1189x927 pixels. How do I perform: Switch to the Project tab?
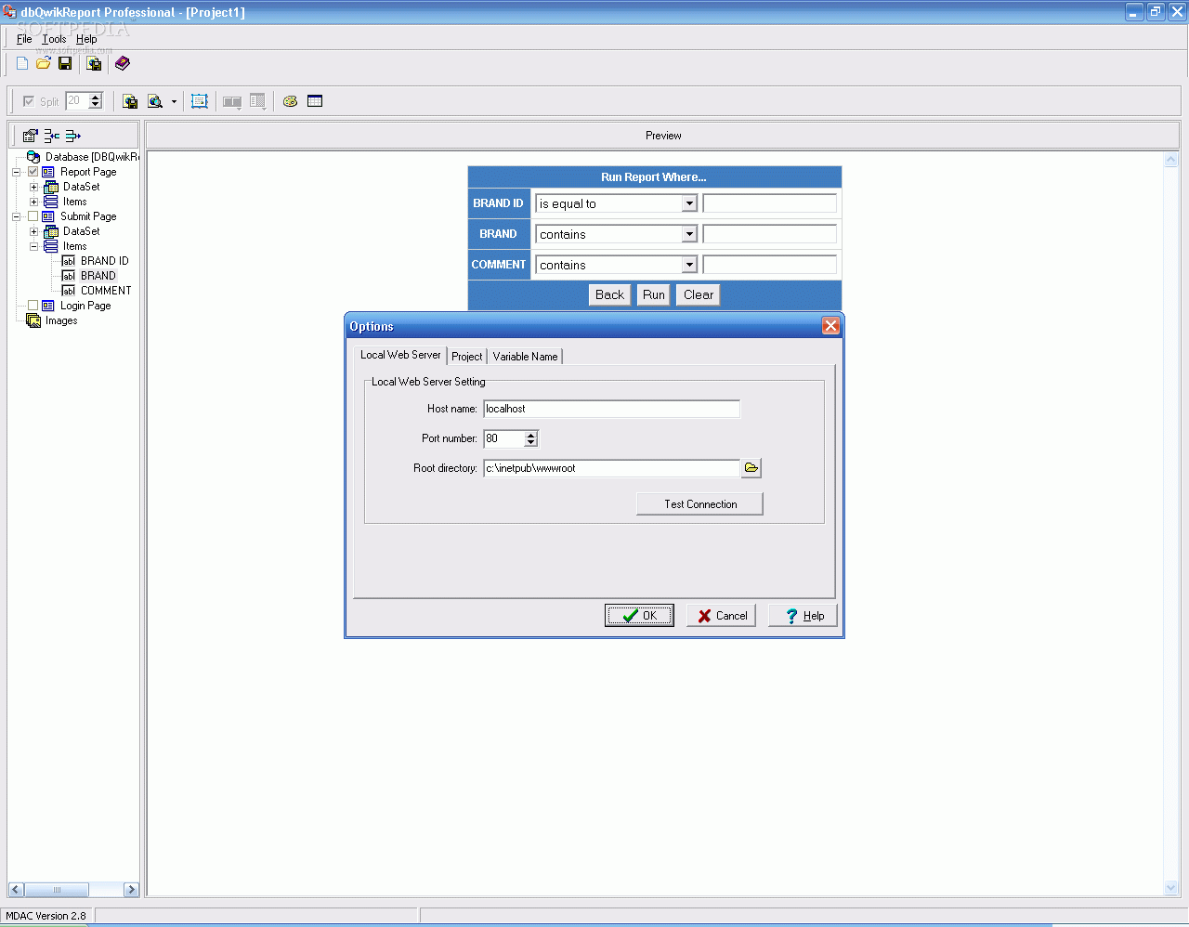(467, 357)
